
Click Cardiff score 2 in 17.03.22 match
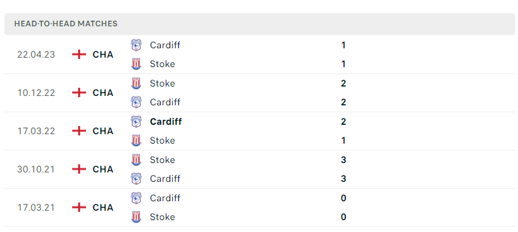[343, 122]
